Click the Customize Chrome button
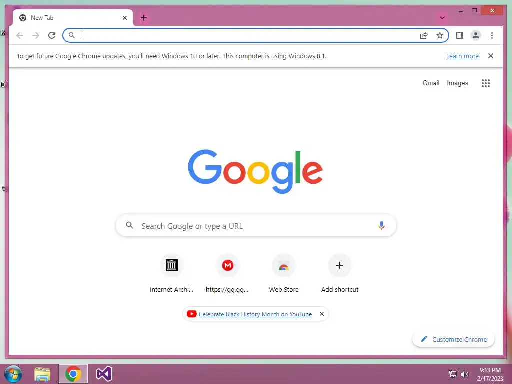This screenshot has height=384, width=512. [454, 339]
